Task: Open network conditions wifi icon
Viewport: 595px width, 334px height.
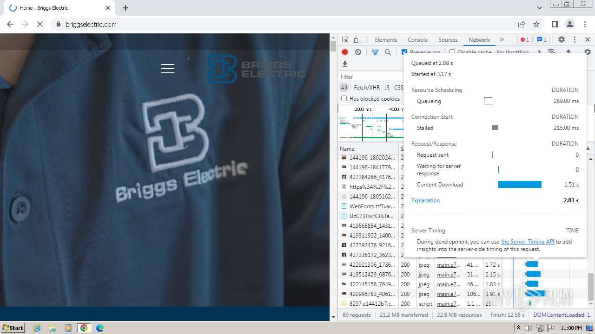Action: click(x=551, y=51)
